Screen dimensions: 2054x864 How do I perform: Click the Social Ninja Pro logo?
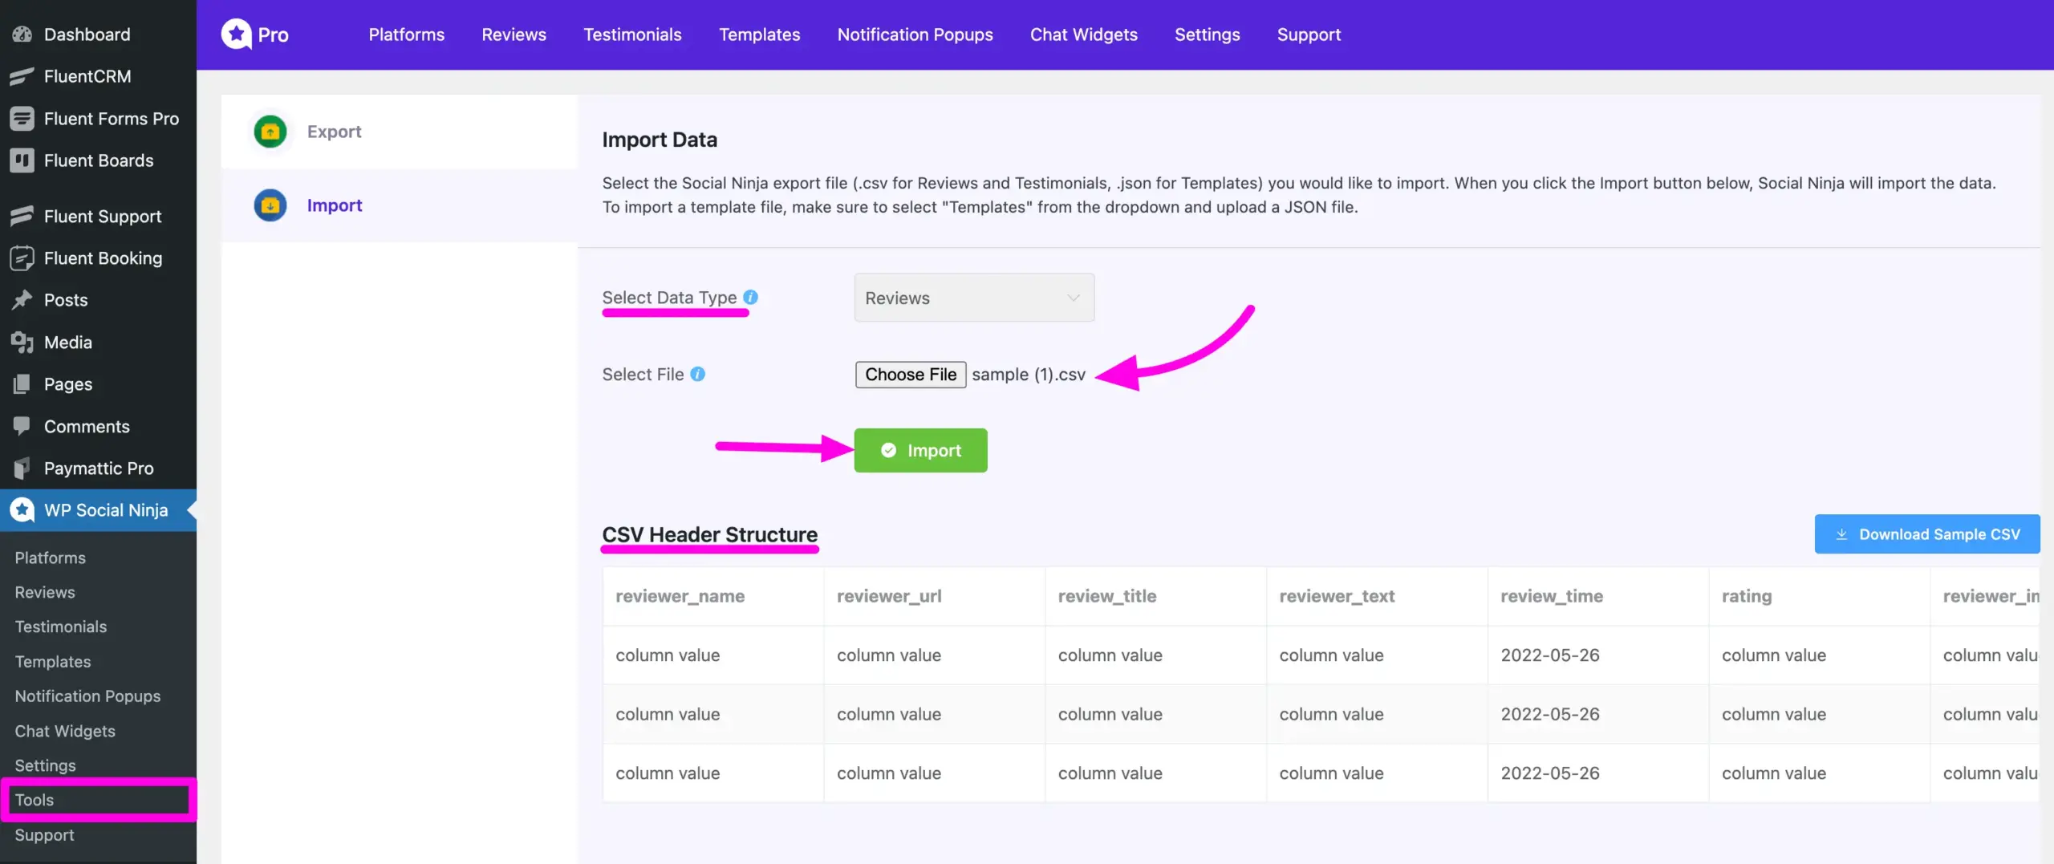pos(255,34)
